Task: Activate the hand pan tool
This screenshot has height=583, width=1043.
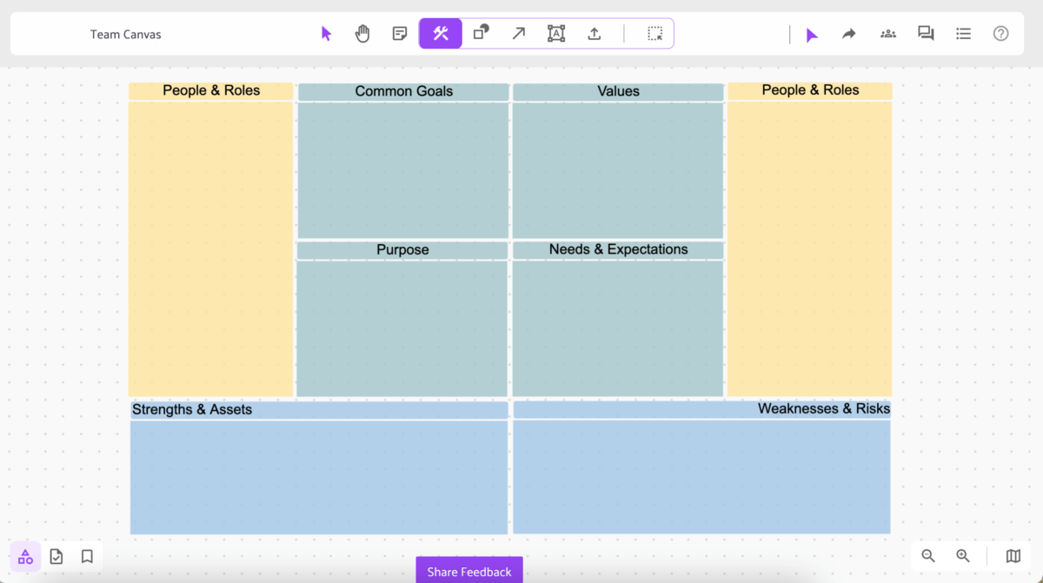Action: click(362, 33)
